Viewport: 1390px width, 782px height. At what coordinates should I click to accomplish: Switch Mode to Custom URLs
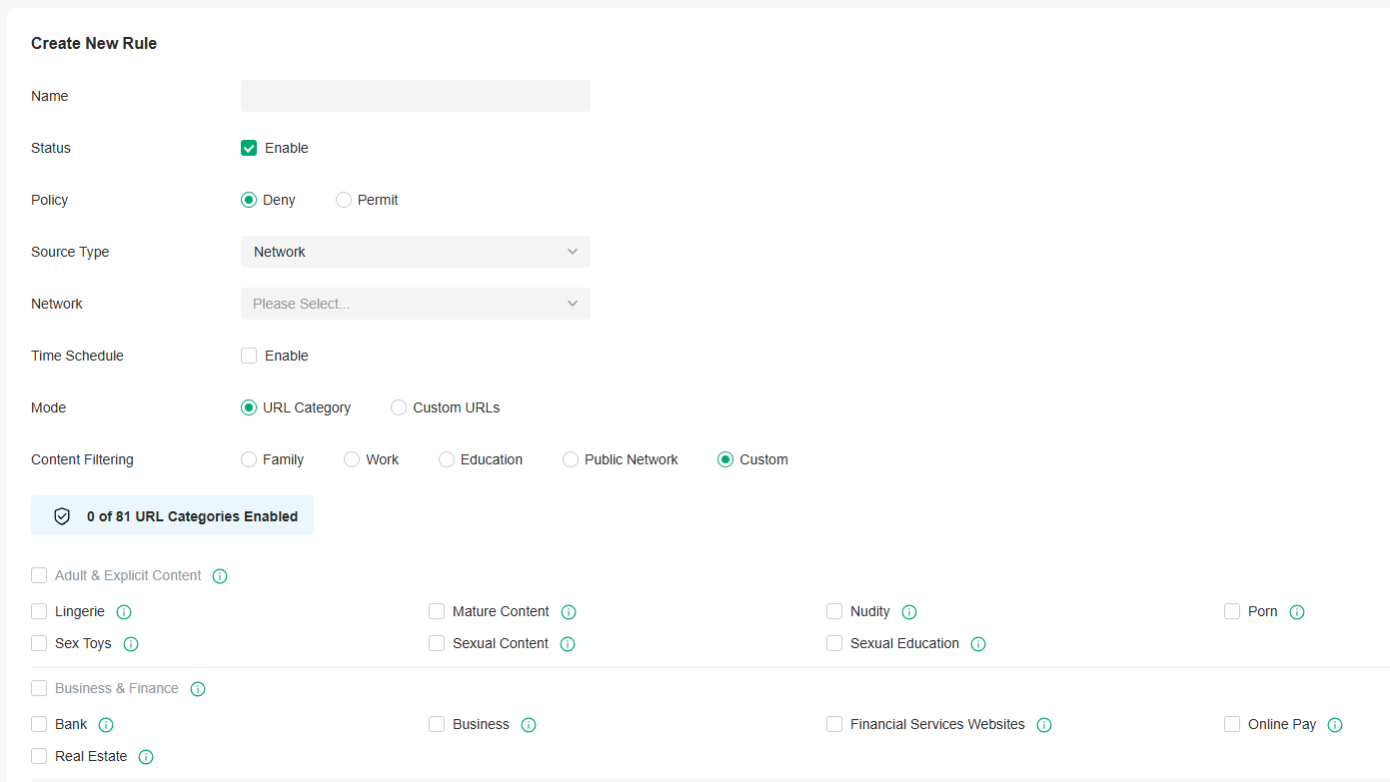(399, 406)
